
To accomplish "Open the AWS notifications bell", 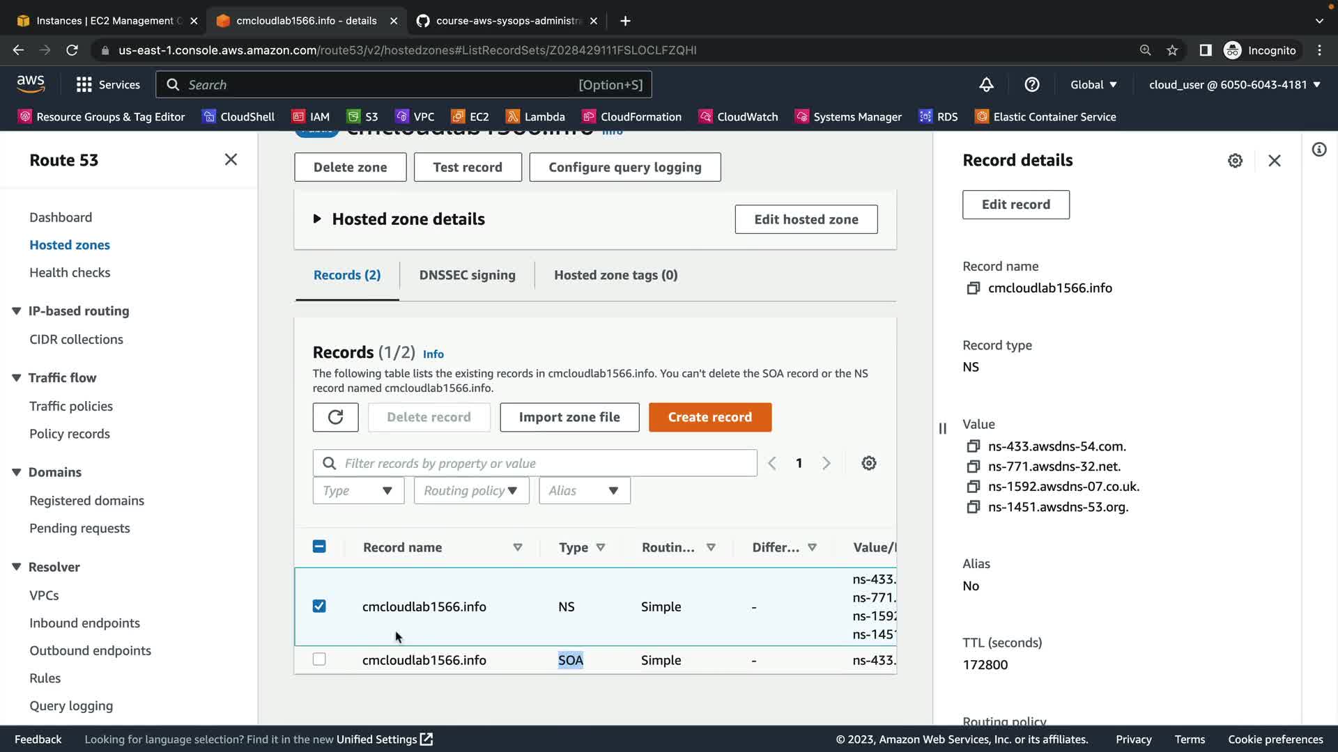I will (986, 85).
